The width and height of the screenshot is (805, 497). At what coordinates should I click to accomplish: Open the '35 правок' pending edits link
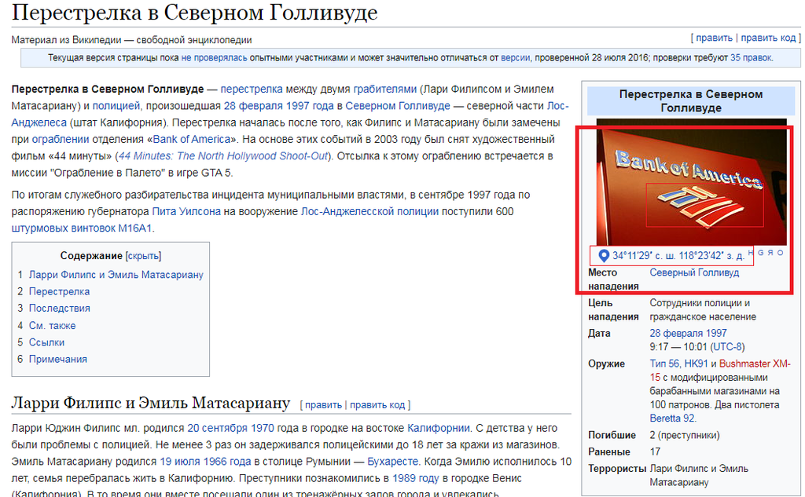click(751, 57)
